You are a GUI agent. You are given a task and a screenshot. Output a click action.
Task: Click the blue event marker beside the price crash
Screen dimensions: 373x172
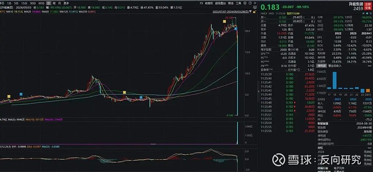coord(236,29)
